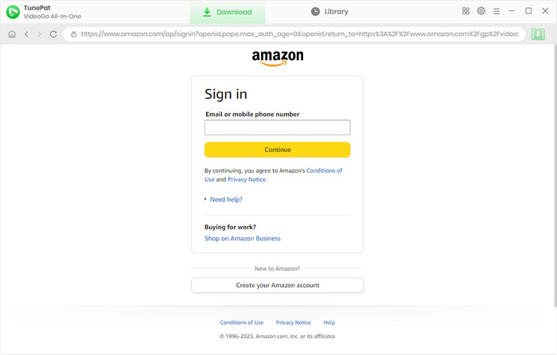
Task: Open the Privacy Notice footer link
Action: point(294,322)
